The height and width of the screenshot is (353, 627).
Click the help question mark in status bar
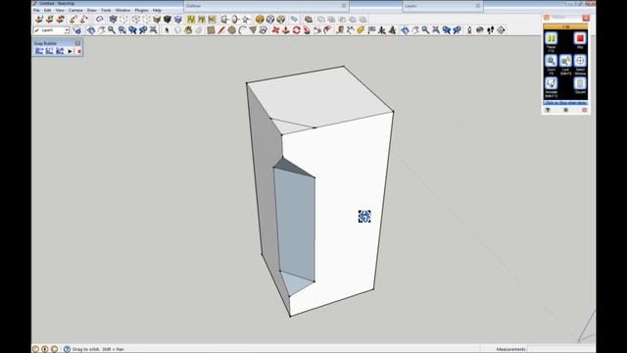(67, 349)
